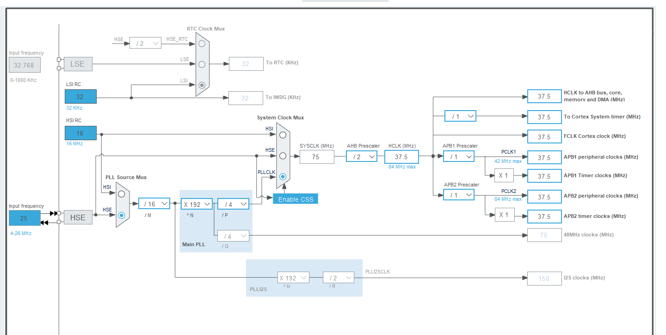
Task: Open the HSE RTC /2 divider dropdown
Action: coord(145,43)
